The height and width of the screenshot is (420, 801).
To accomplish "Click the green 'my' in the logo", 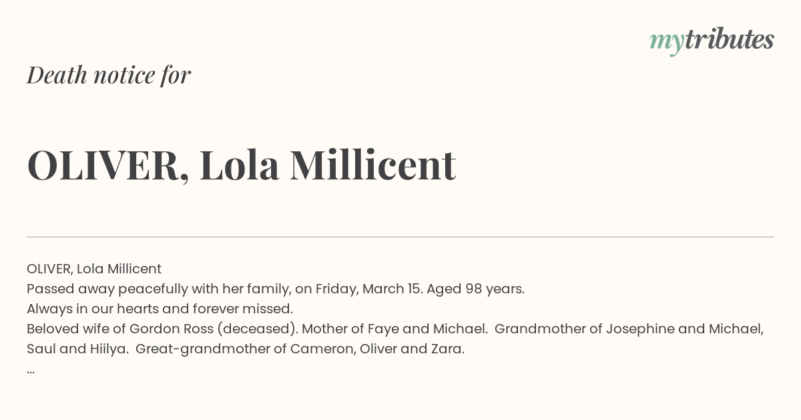I will 666,43.
